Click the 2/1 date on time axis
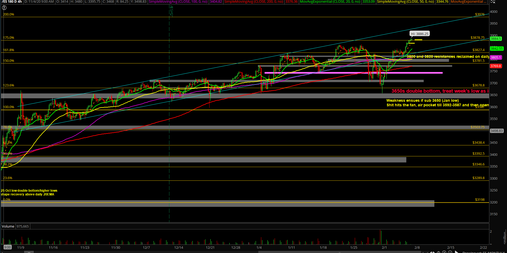Screen dimensions: 507x253 [x=384, y=247]
